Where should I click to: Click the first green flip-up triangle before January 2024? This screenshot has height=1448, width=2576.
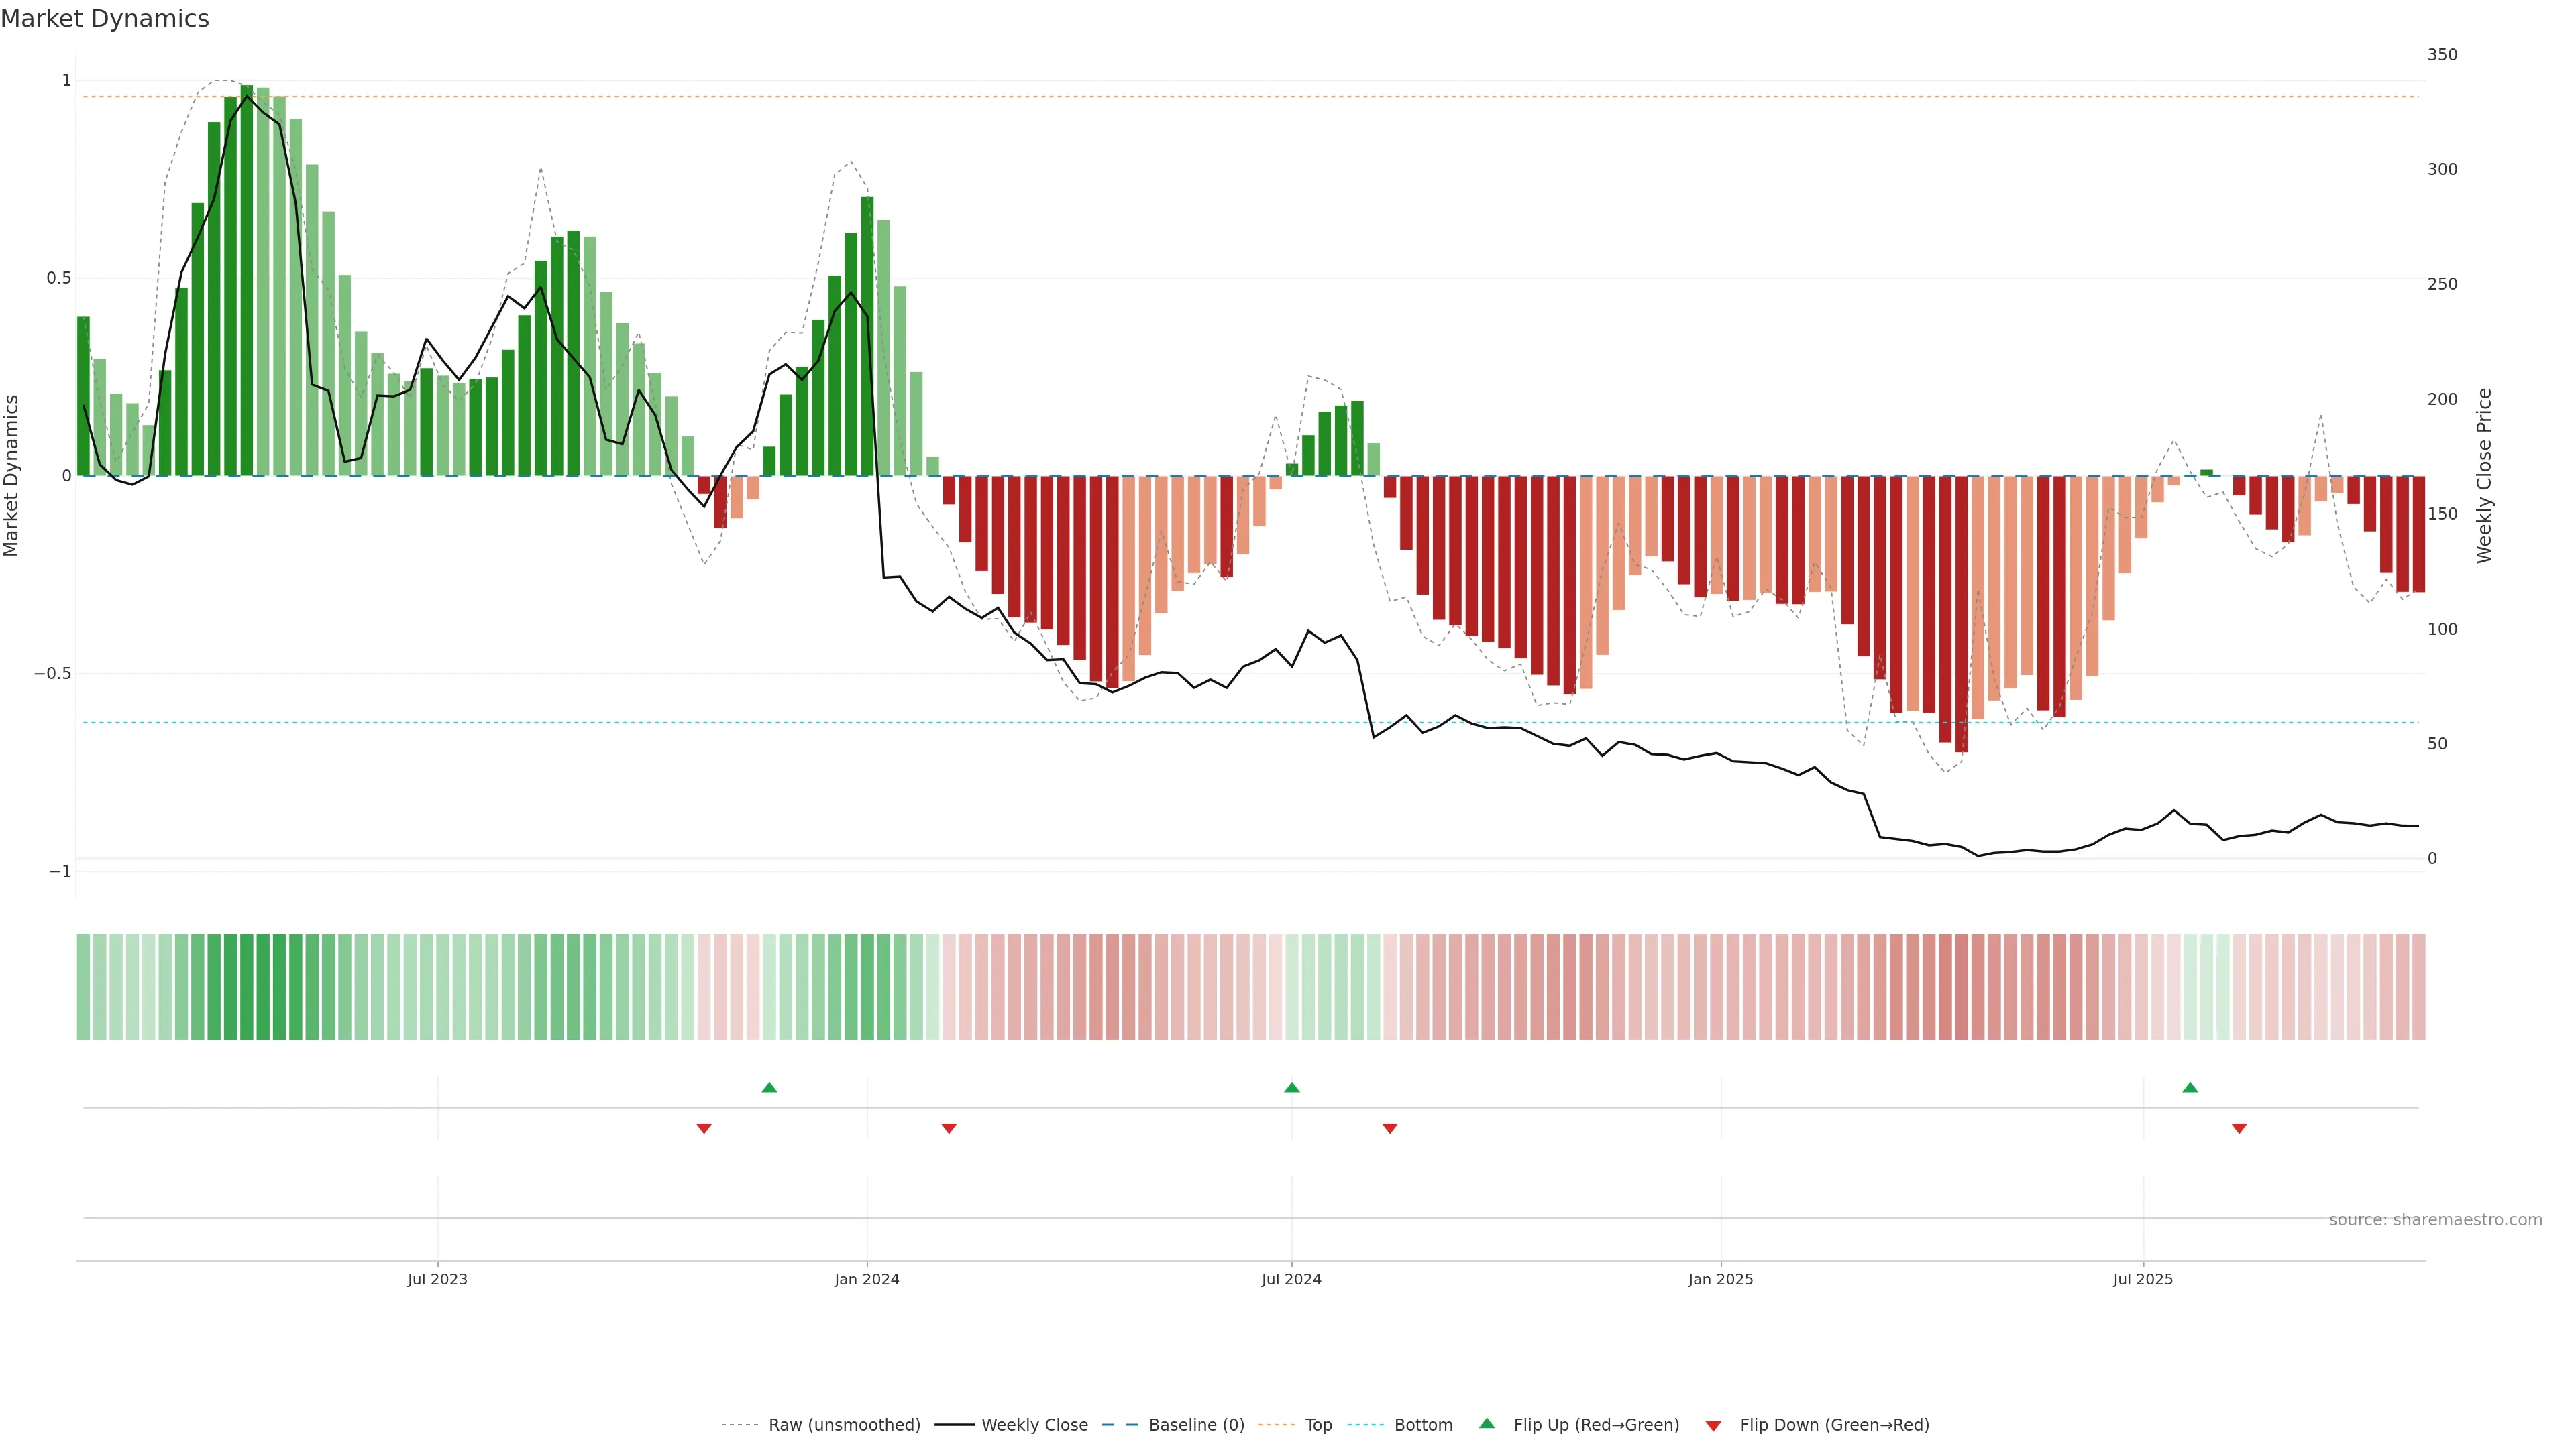769,1087
